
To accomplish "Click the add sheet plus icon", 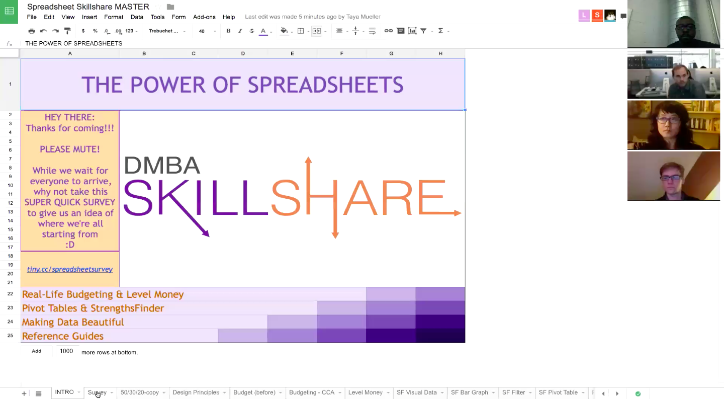I will point(24,393).
